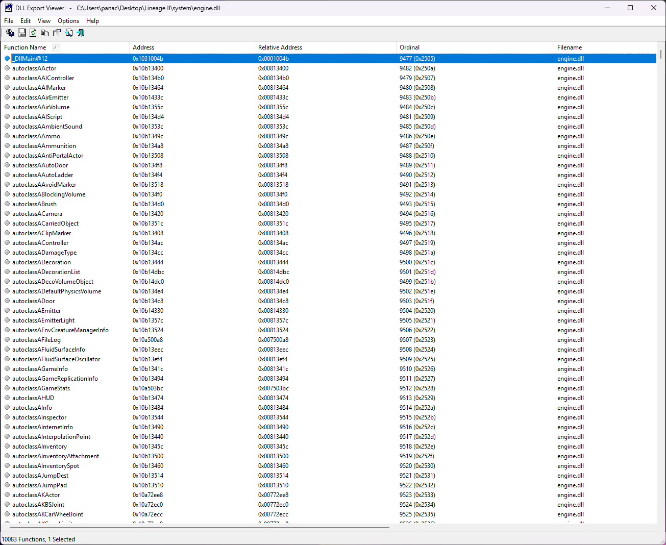Open the Select DLLs options gear icon
Viewport: 666px width, 545px height.
(10, 33)
